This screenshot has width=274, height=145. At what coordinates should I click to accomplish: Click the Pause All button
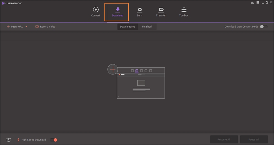click(254, 140)
